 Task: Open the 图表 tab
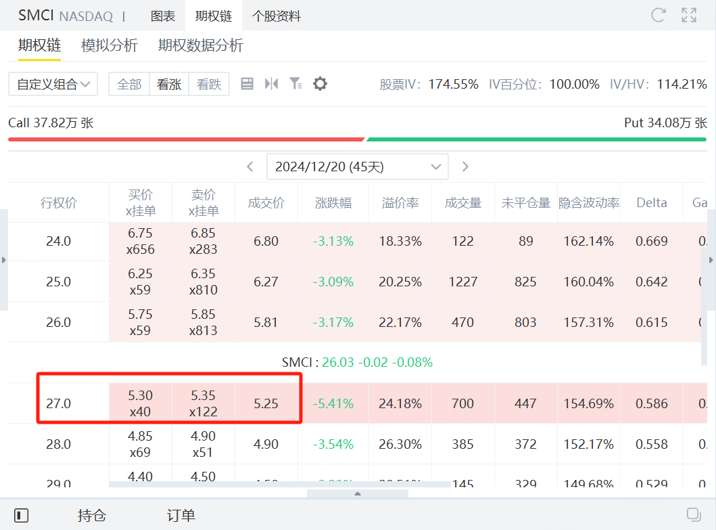[163, 16]
